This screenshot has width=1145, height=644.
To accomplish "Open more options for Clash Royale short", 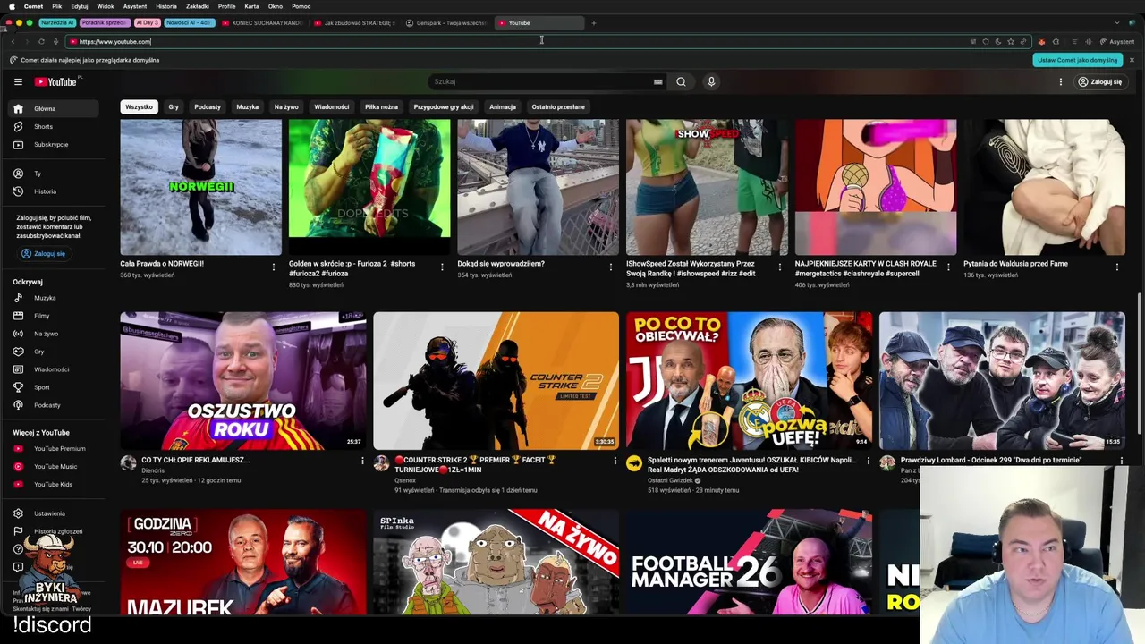I will (x=948, y=267).
